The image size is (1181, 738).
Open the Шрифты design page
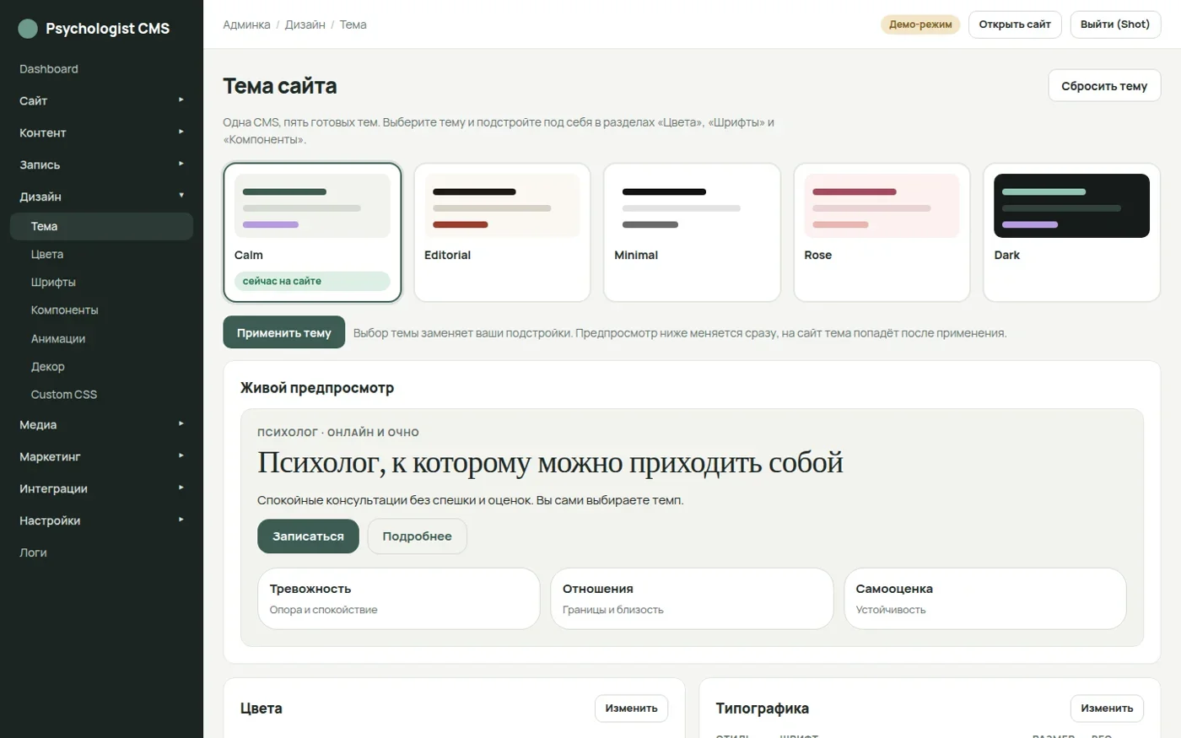click(x=101, y=283)
